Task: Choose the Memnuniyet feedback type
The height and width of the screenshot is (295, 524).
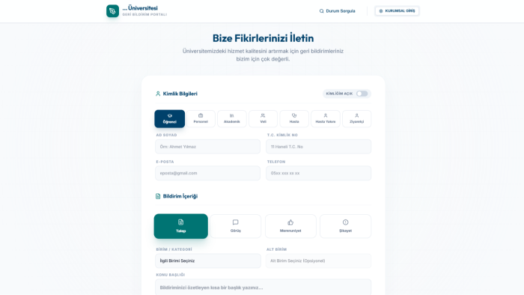Action: [290, 226]
